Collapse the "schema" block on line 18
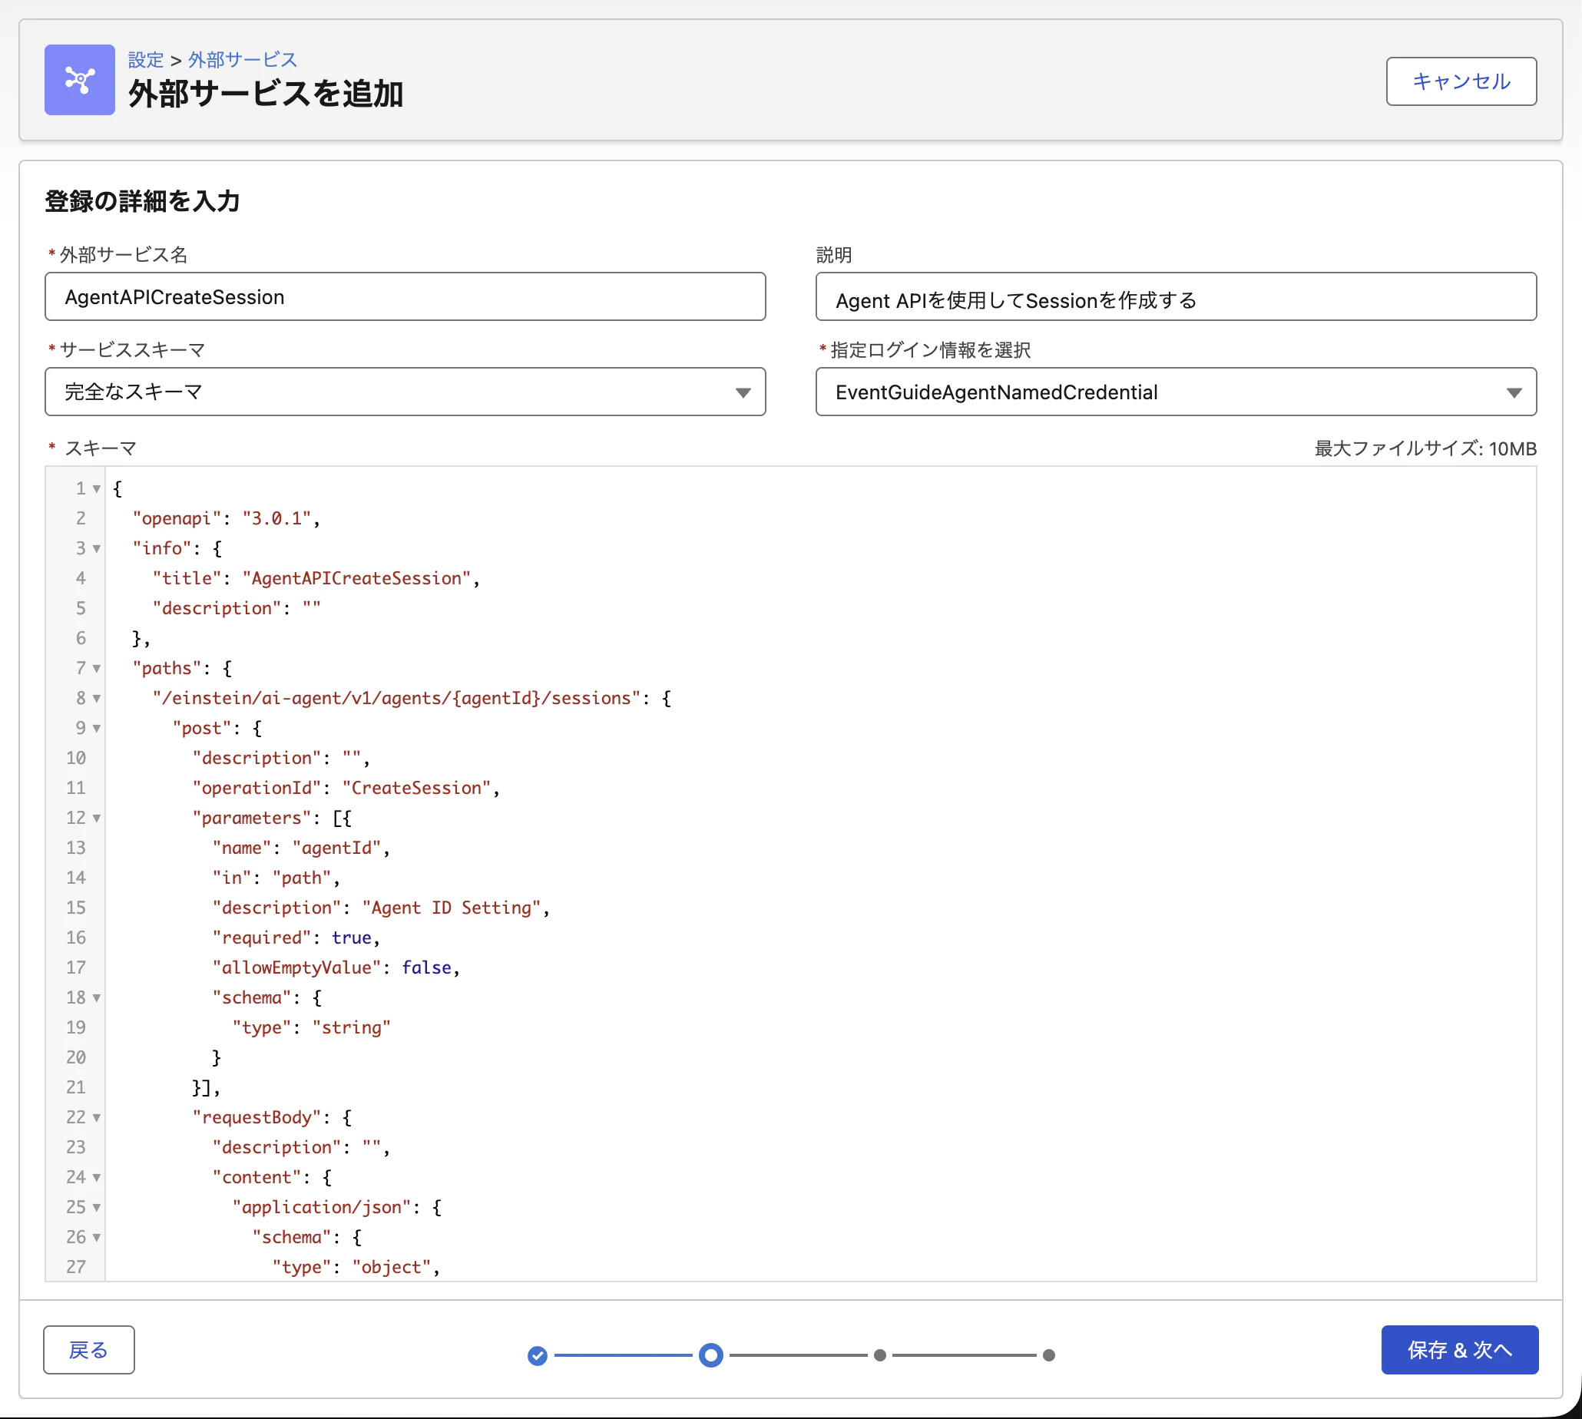The image size is (1582, 1419). click(97, 998)
